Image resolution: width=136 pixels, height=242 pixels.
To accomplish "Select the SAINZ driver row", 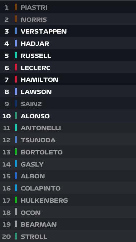I will [x=68, y=103].
